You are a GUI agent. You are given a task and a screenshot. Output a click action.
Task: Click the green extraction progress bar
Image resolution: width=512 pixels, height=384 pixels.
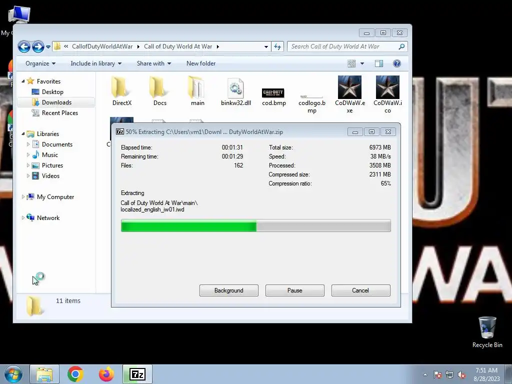coord(255,225)
